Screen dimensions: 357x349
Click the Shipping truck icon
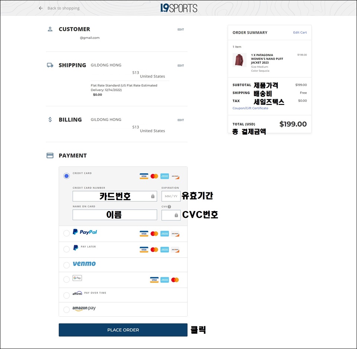50,65
